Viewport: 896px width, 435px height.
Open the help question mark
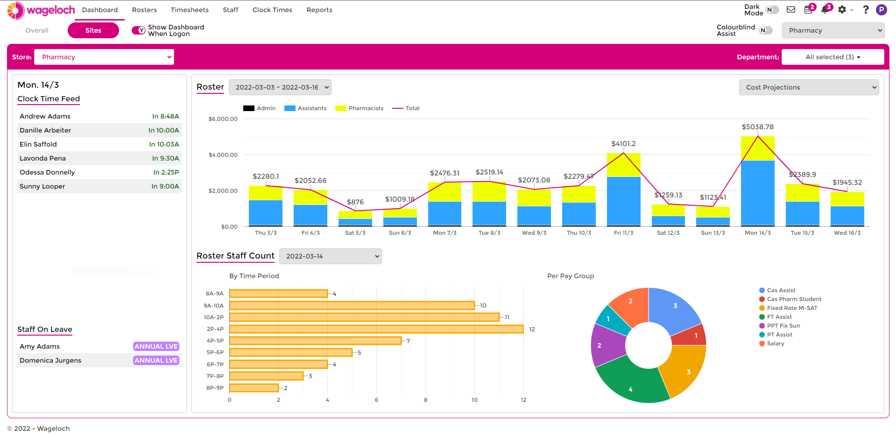[x=866, y=9]
